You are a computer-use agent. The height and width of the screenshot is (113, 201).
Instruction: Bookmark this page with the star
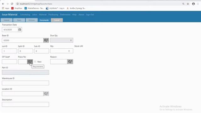[188, 4]
